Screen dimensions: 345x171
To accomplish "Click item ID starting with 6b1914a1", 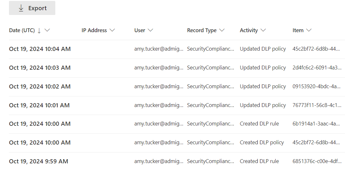I will point(316,124).
